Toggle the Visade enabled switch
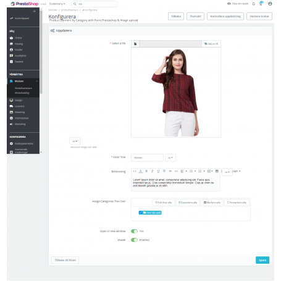This screenshot has height=281, width=281. point(134,240)
